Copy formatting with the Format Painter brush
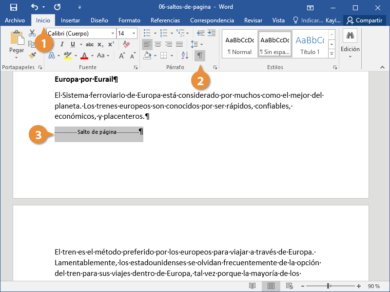390x292 pixels. [32, 55]
